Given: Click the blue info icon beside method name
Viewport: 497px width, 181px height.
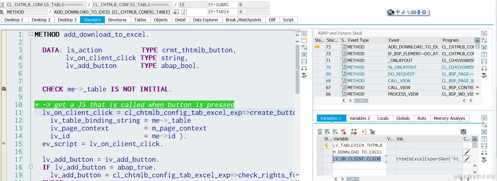Looking at the screenshot, I should tap(184, 12).
